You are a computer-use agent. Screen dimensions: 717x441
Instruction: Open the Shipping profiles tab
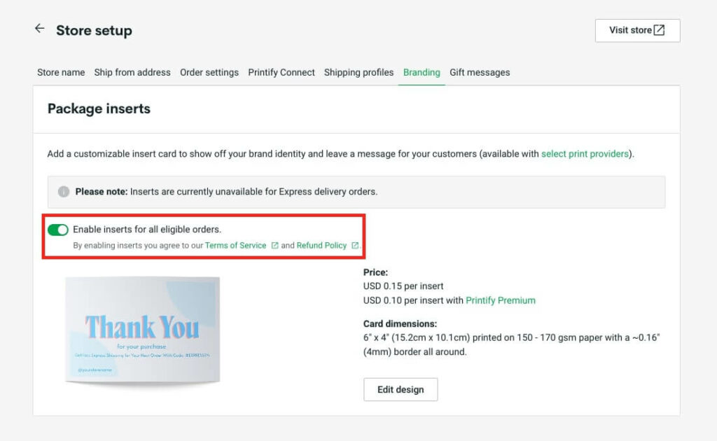click(358, 72)
